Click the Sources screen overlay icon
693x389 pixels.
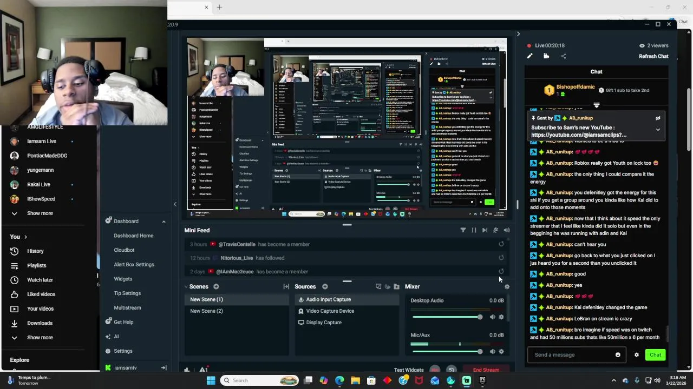pyautogui.click(x=378, y=286)
